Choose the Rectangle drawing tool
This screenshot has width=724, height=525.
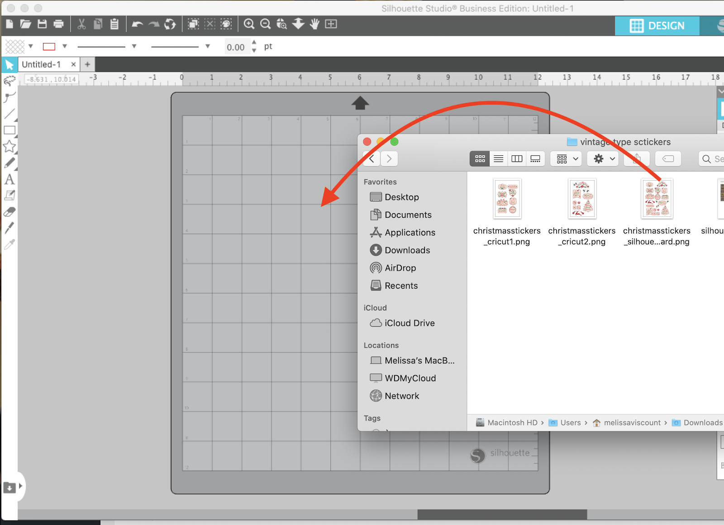pos(10,130)
